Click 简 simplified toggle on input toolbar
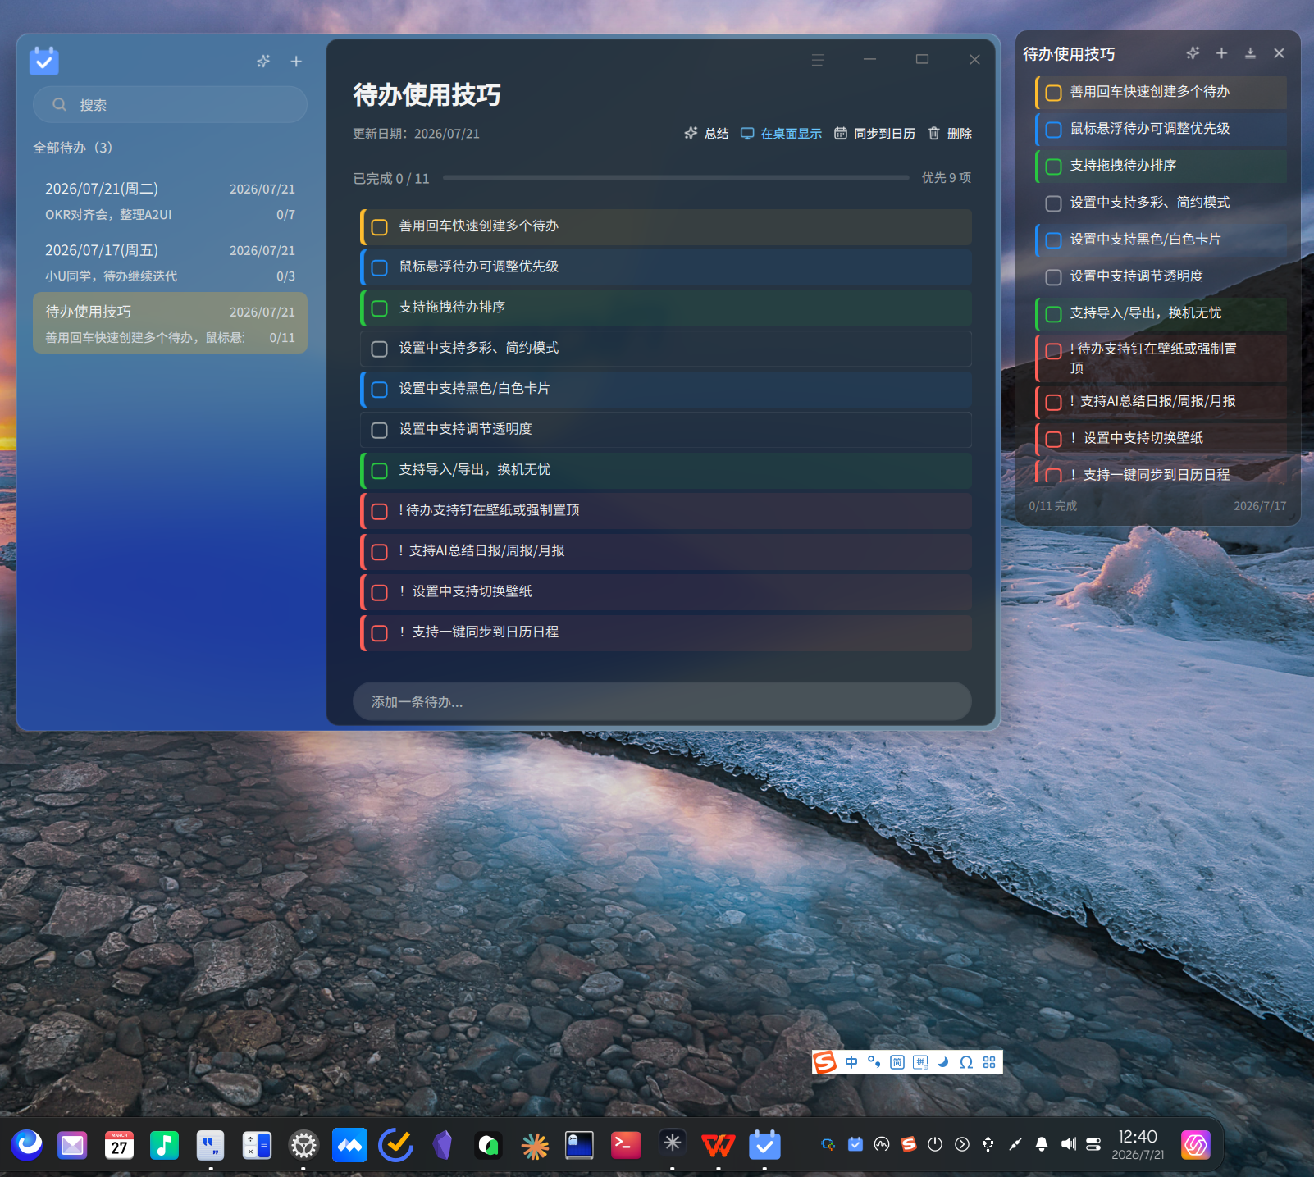 click(897, 1062)
